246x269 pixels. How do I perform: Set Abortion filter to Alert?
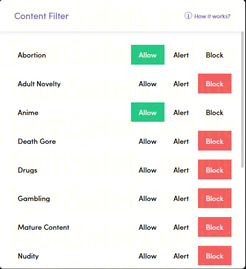point(181,55)
